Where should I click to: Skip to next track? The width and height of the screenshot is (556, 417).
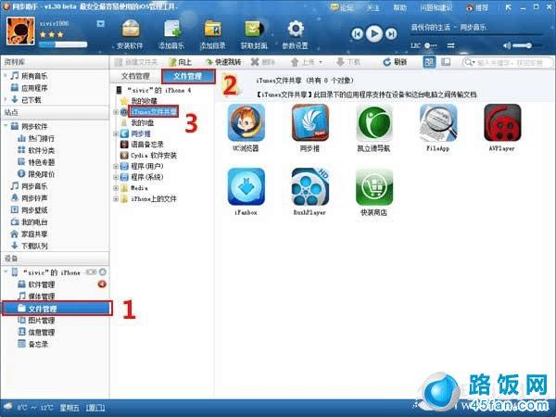click(x=391, y=34)
